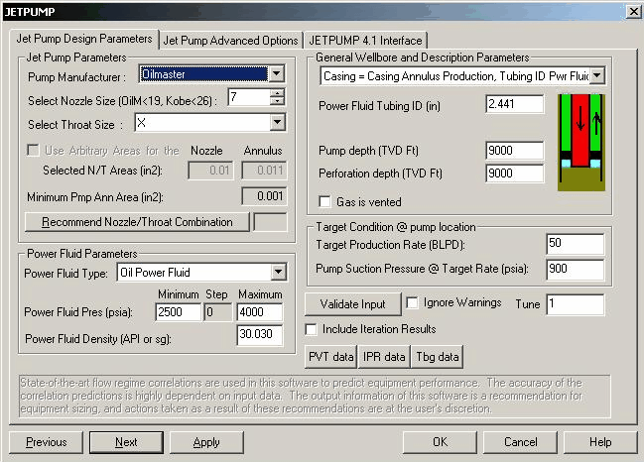The image size is (644, 462).
Task: Toggle the Ignore Warnings checkbox
Action: click(x=413, y=303)
